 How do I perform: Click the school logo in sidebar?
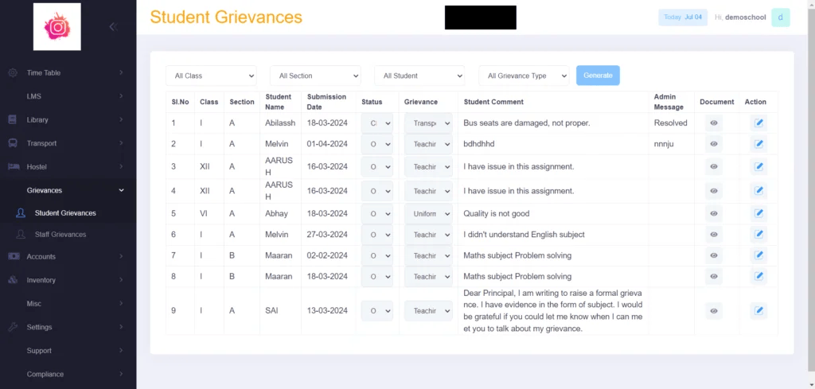pyautogui.click(x=57, y=27)
